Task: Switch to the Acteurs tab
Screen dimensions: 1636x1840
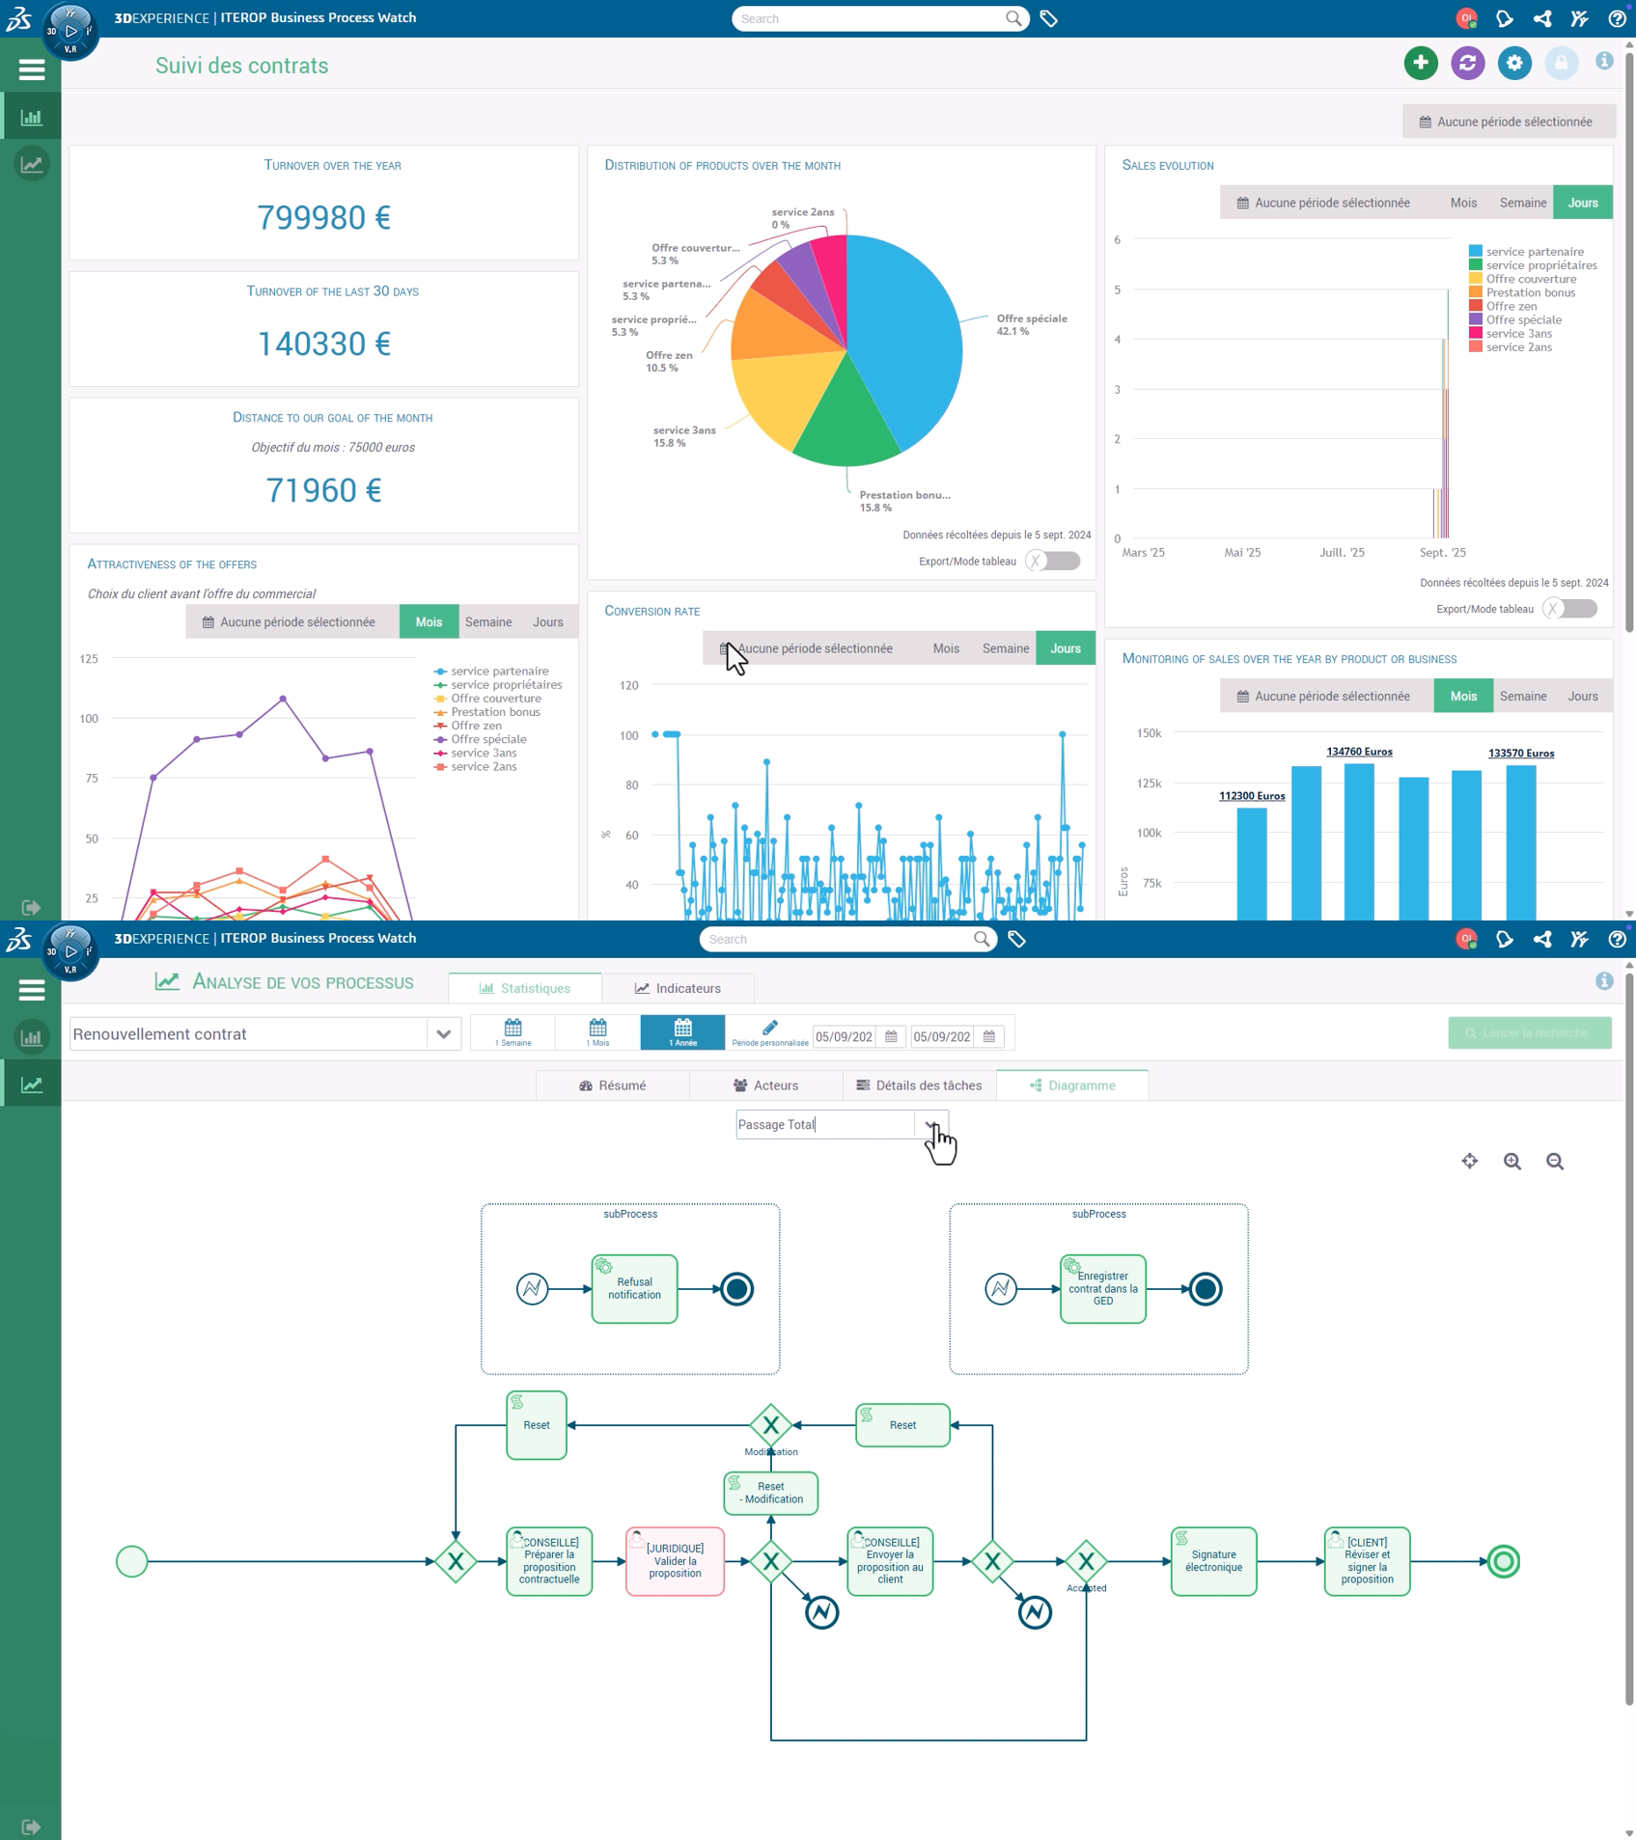Action: click(768, 1085)
